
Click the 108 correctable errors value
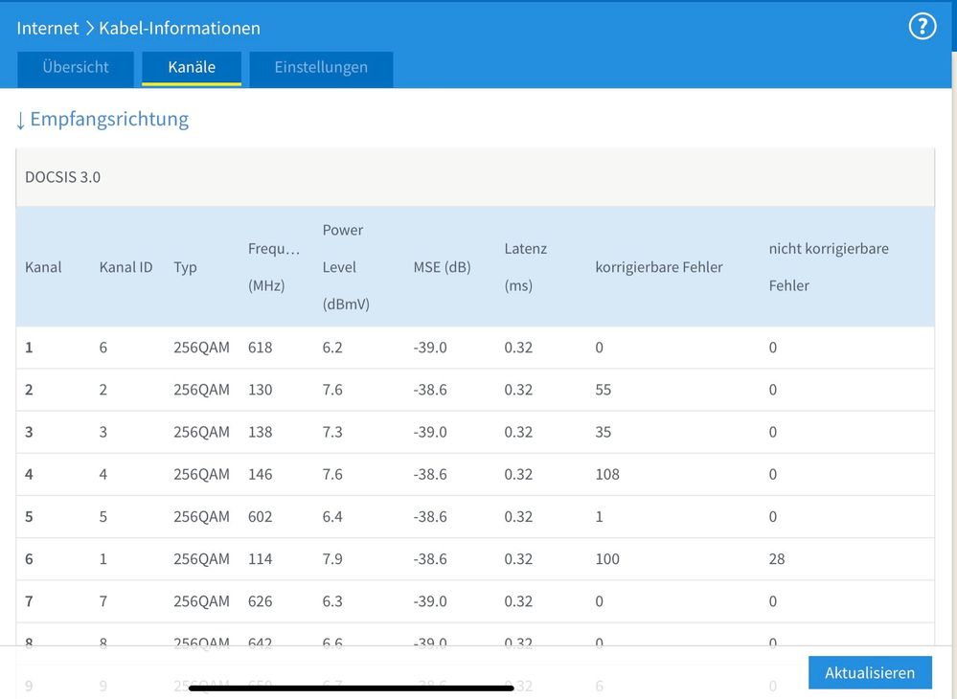click(607, 474)
